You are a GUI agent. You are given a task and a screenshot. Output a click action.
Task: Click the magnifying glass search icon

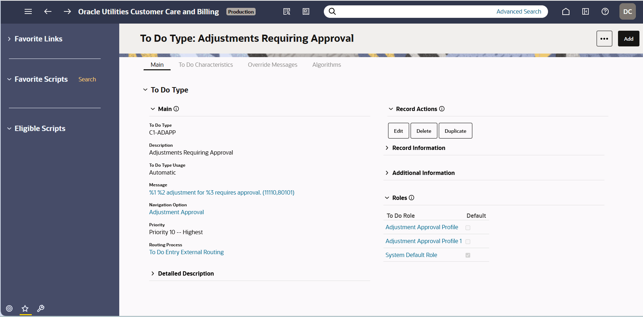tap(332, 11)
